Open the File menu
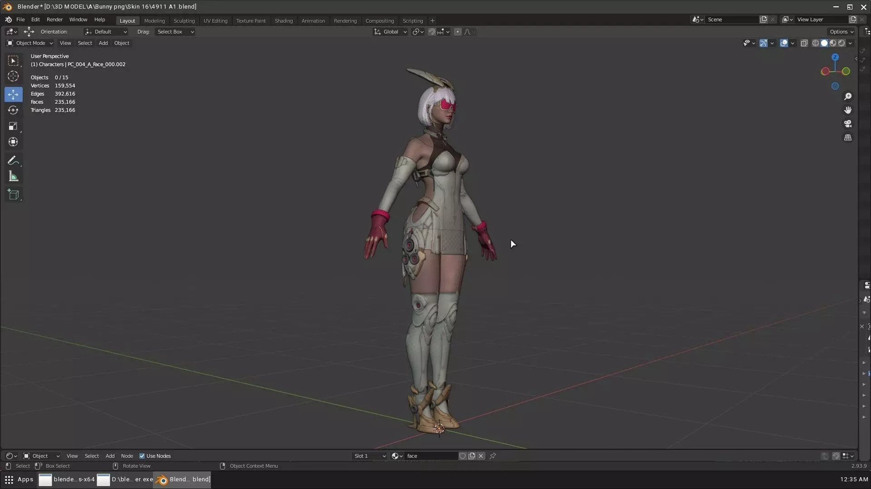Screen dimensions: 871x489 pos(20,20)
